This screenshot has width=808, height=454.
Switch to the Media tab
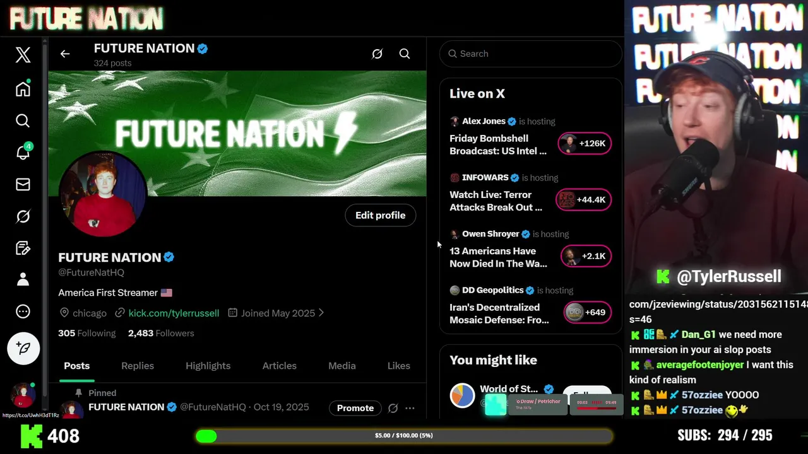(342, 366)
